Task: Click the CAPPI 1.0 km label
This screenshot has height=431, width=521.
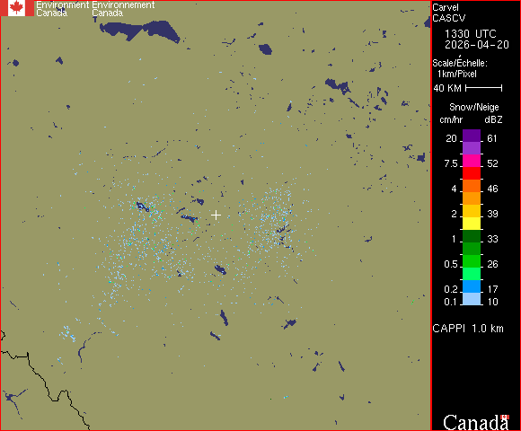Action: (468, 329)
